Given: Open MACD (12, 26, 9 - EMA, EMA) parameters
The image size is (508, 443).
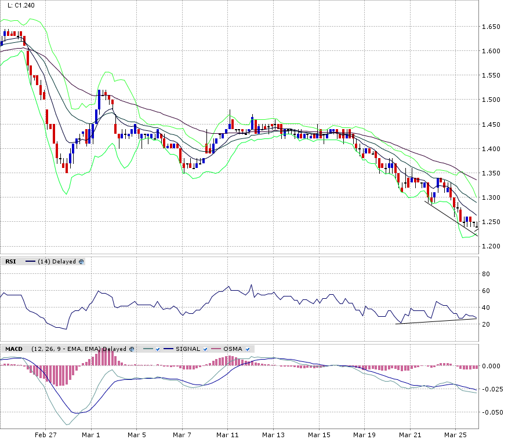Looking at the screenshot, I should click(66, 349).
